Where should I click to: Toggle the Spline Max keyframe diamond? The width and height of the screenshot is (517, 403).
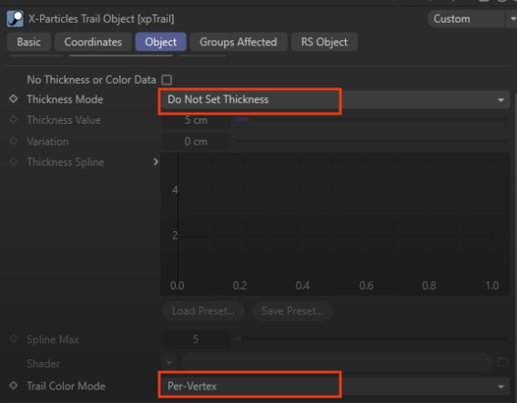[x=14, y=338]
